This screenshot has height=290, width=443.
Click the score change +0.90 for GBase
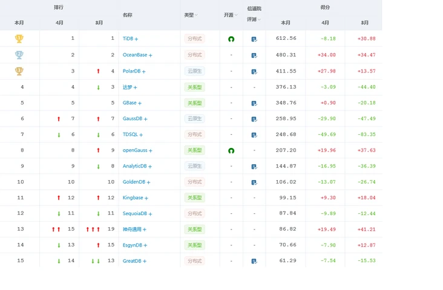(328, 103)
